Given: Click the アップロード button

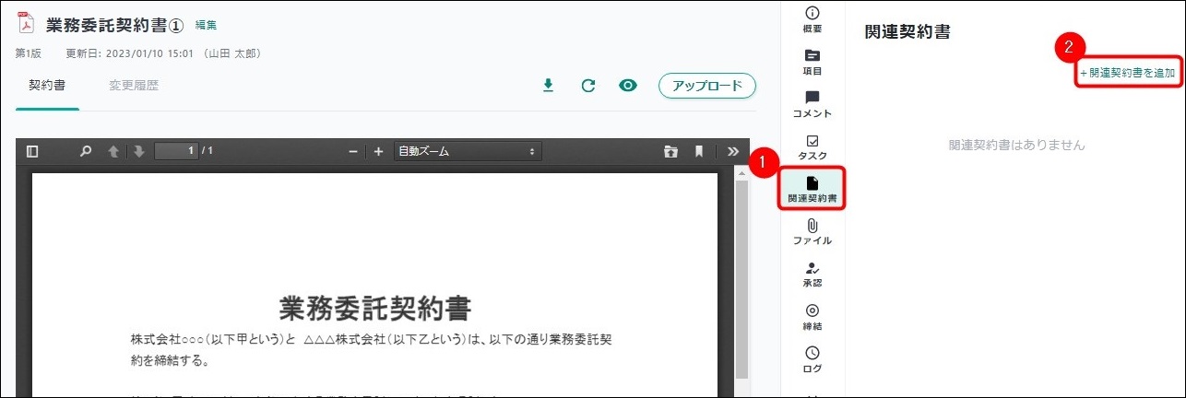Looking at the screenshot, I should coord(706,86).
